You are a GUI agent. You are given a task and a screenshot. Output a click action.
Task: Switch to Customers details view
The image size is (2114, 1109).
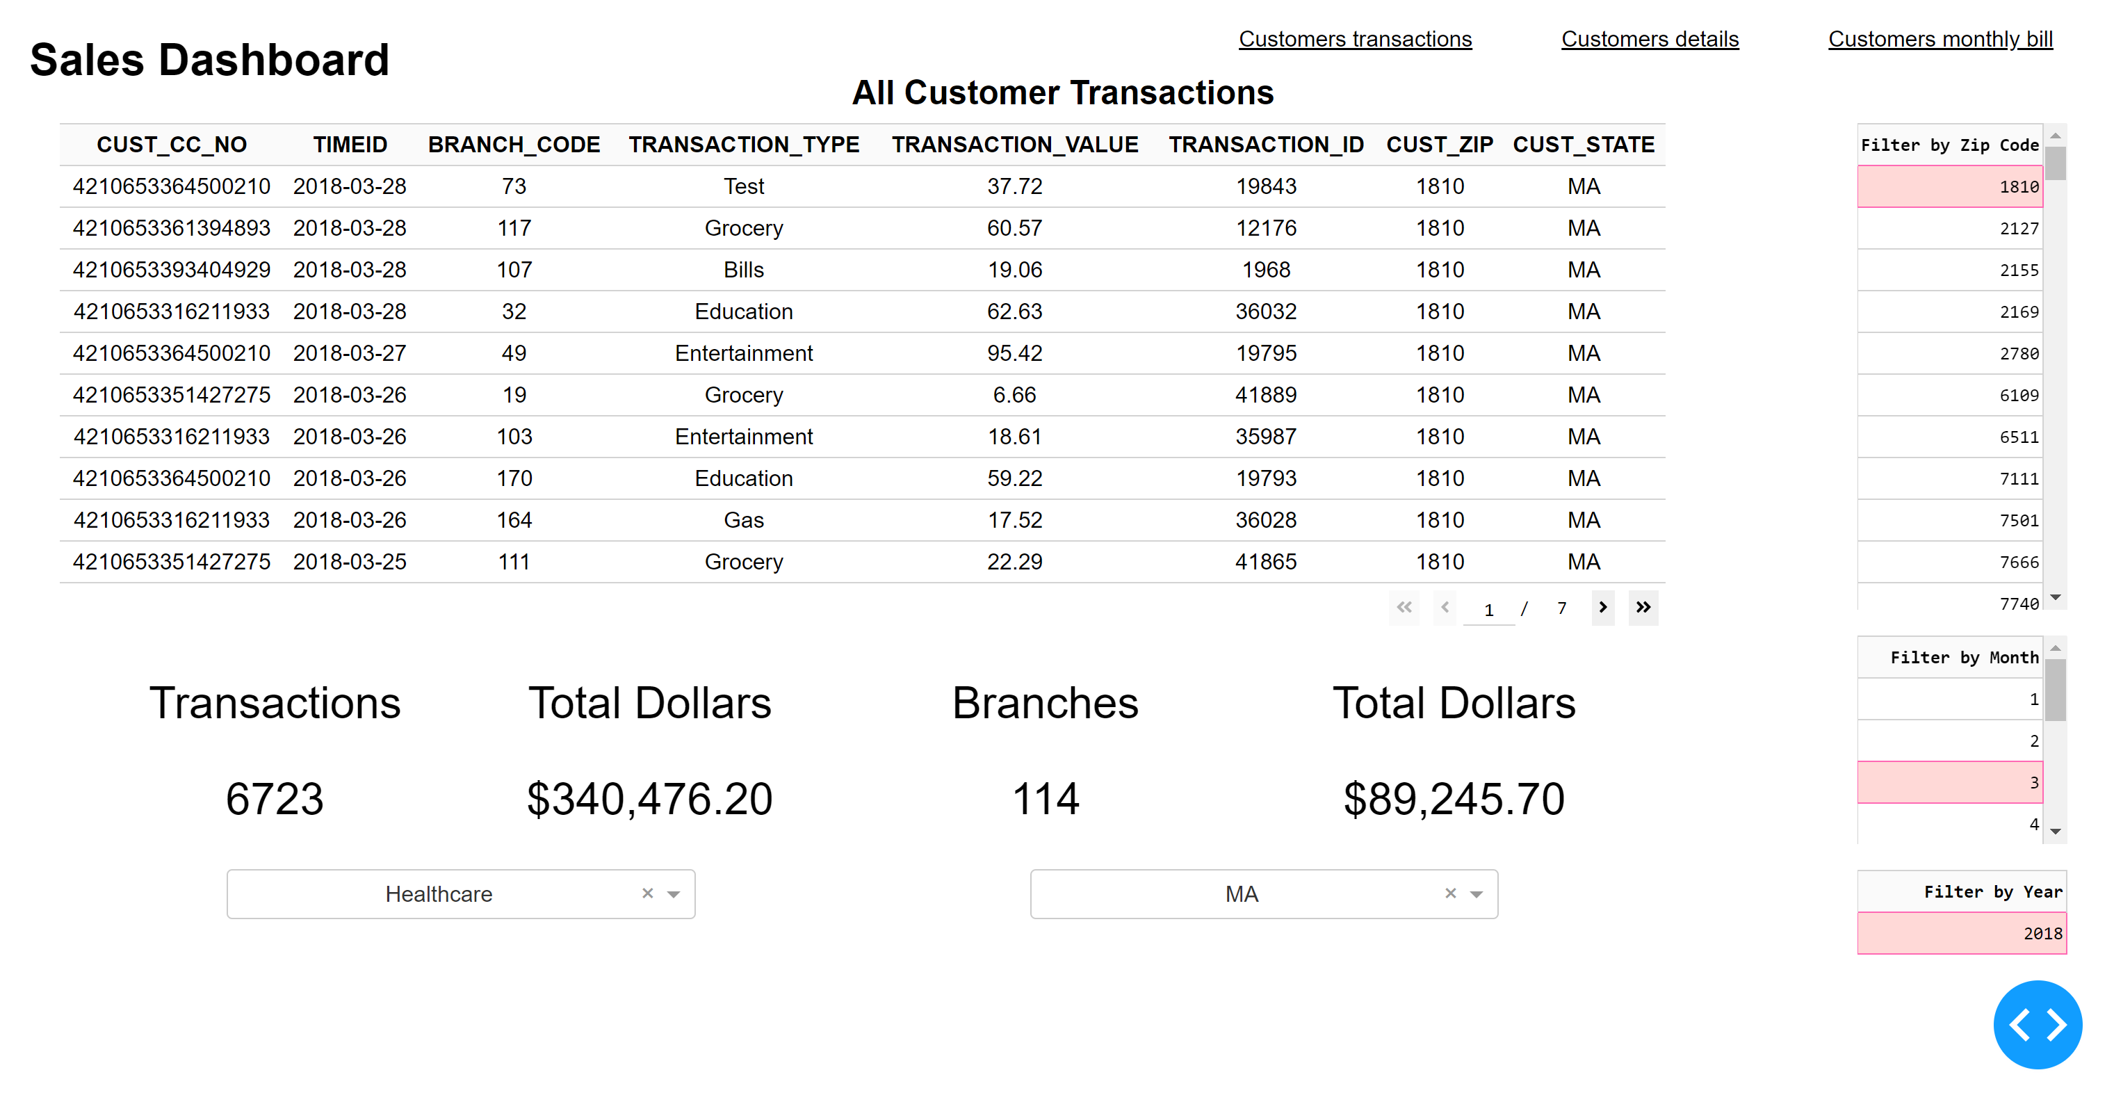pyautogui.click(x=1650, y=38)
